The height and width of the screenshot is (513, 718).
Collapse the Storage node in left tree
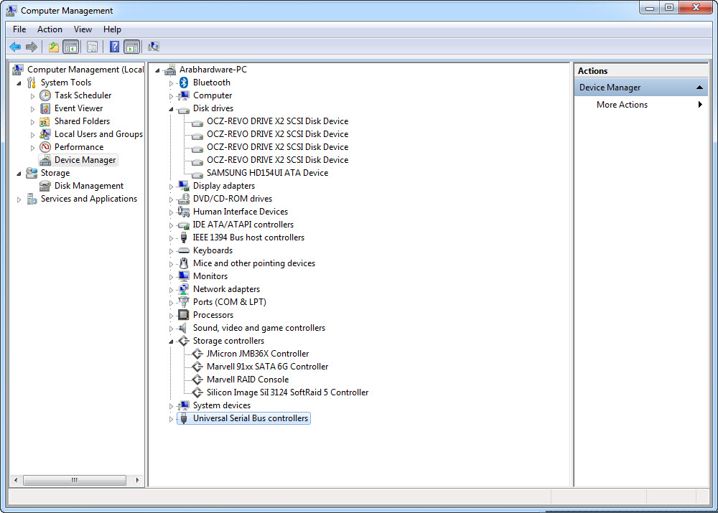19,174
